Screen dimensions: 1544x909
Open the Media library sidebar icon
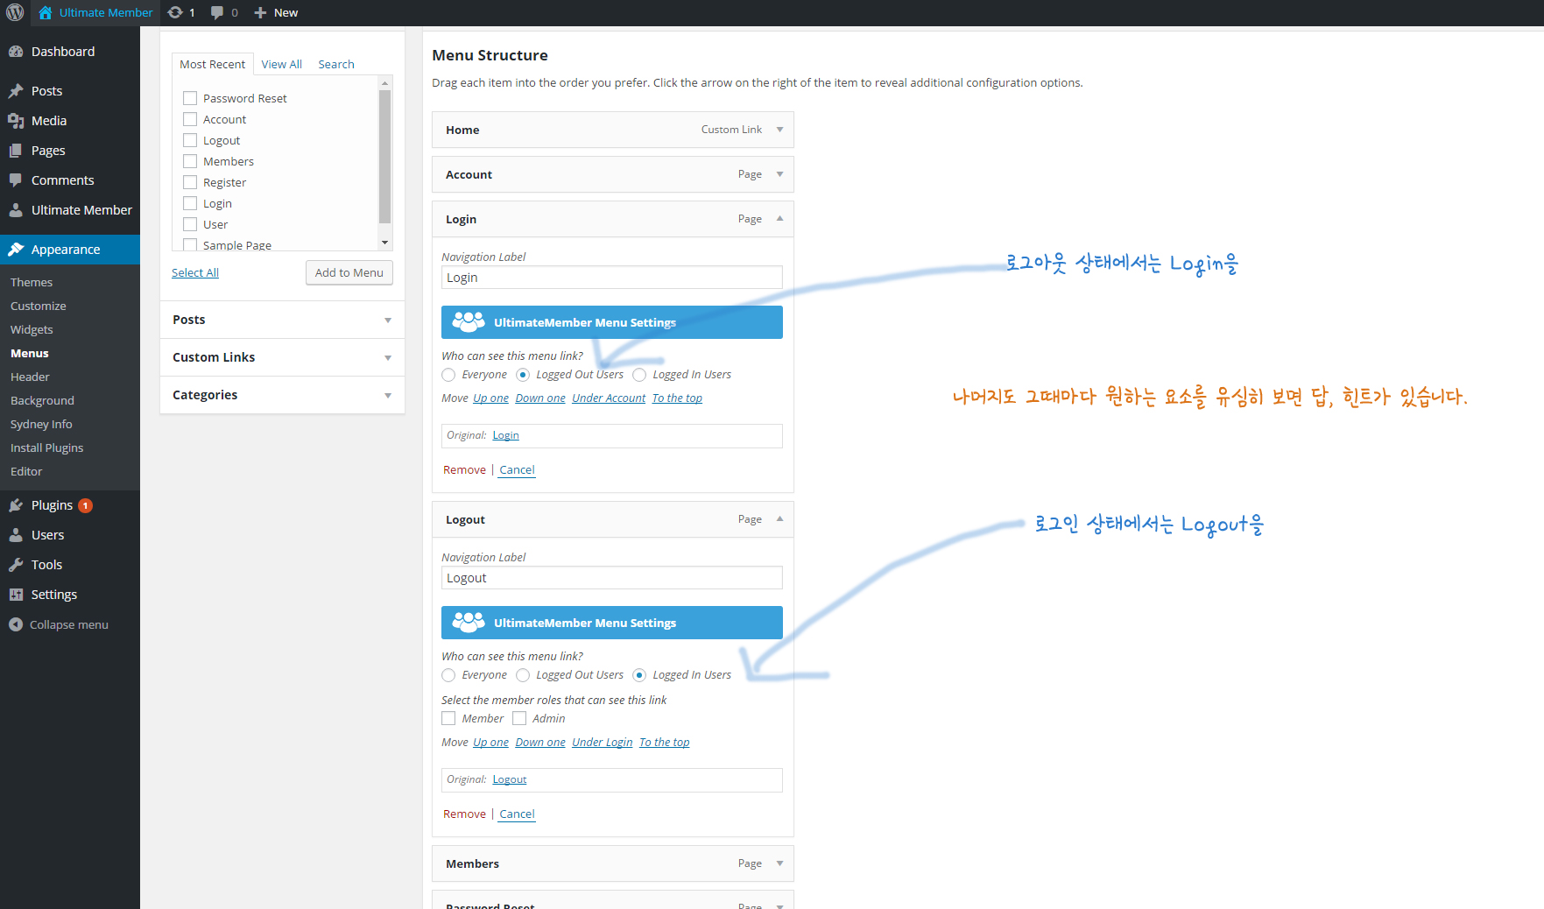coord(16,121)
